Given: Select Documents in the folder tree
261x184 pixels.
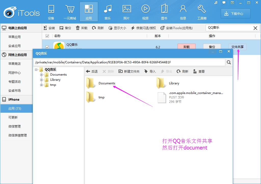Looking at the screenshot, I should coord(58,75).
